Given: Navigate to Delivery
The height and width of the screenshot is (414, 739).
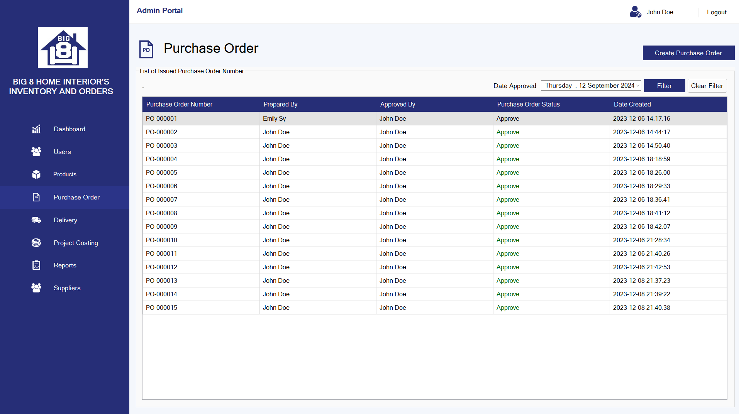Looking at the screenshot, I should pyautogui.click(x=65, y=220).
